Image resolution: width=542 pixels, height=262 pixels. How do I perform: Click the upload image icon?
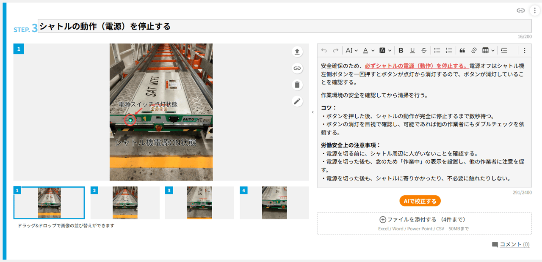(297, 52)
